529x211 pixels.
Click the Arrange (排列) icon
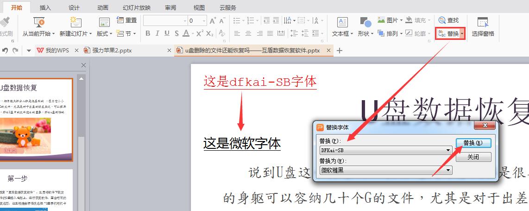(381, 33)
